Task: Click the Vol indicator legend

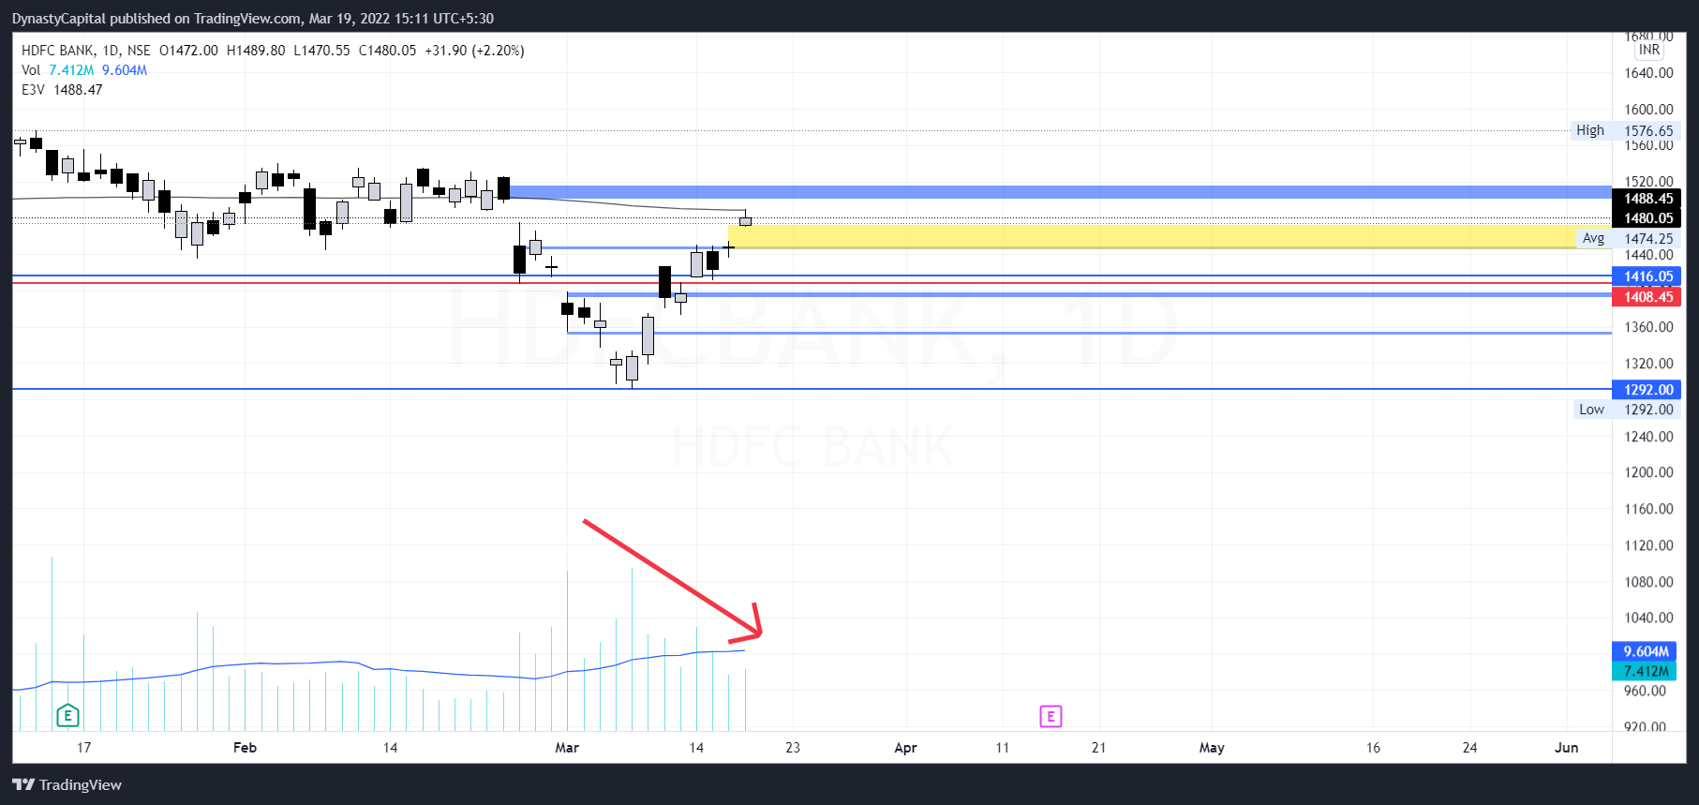Action: [84, 70]
